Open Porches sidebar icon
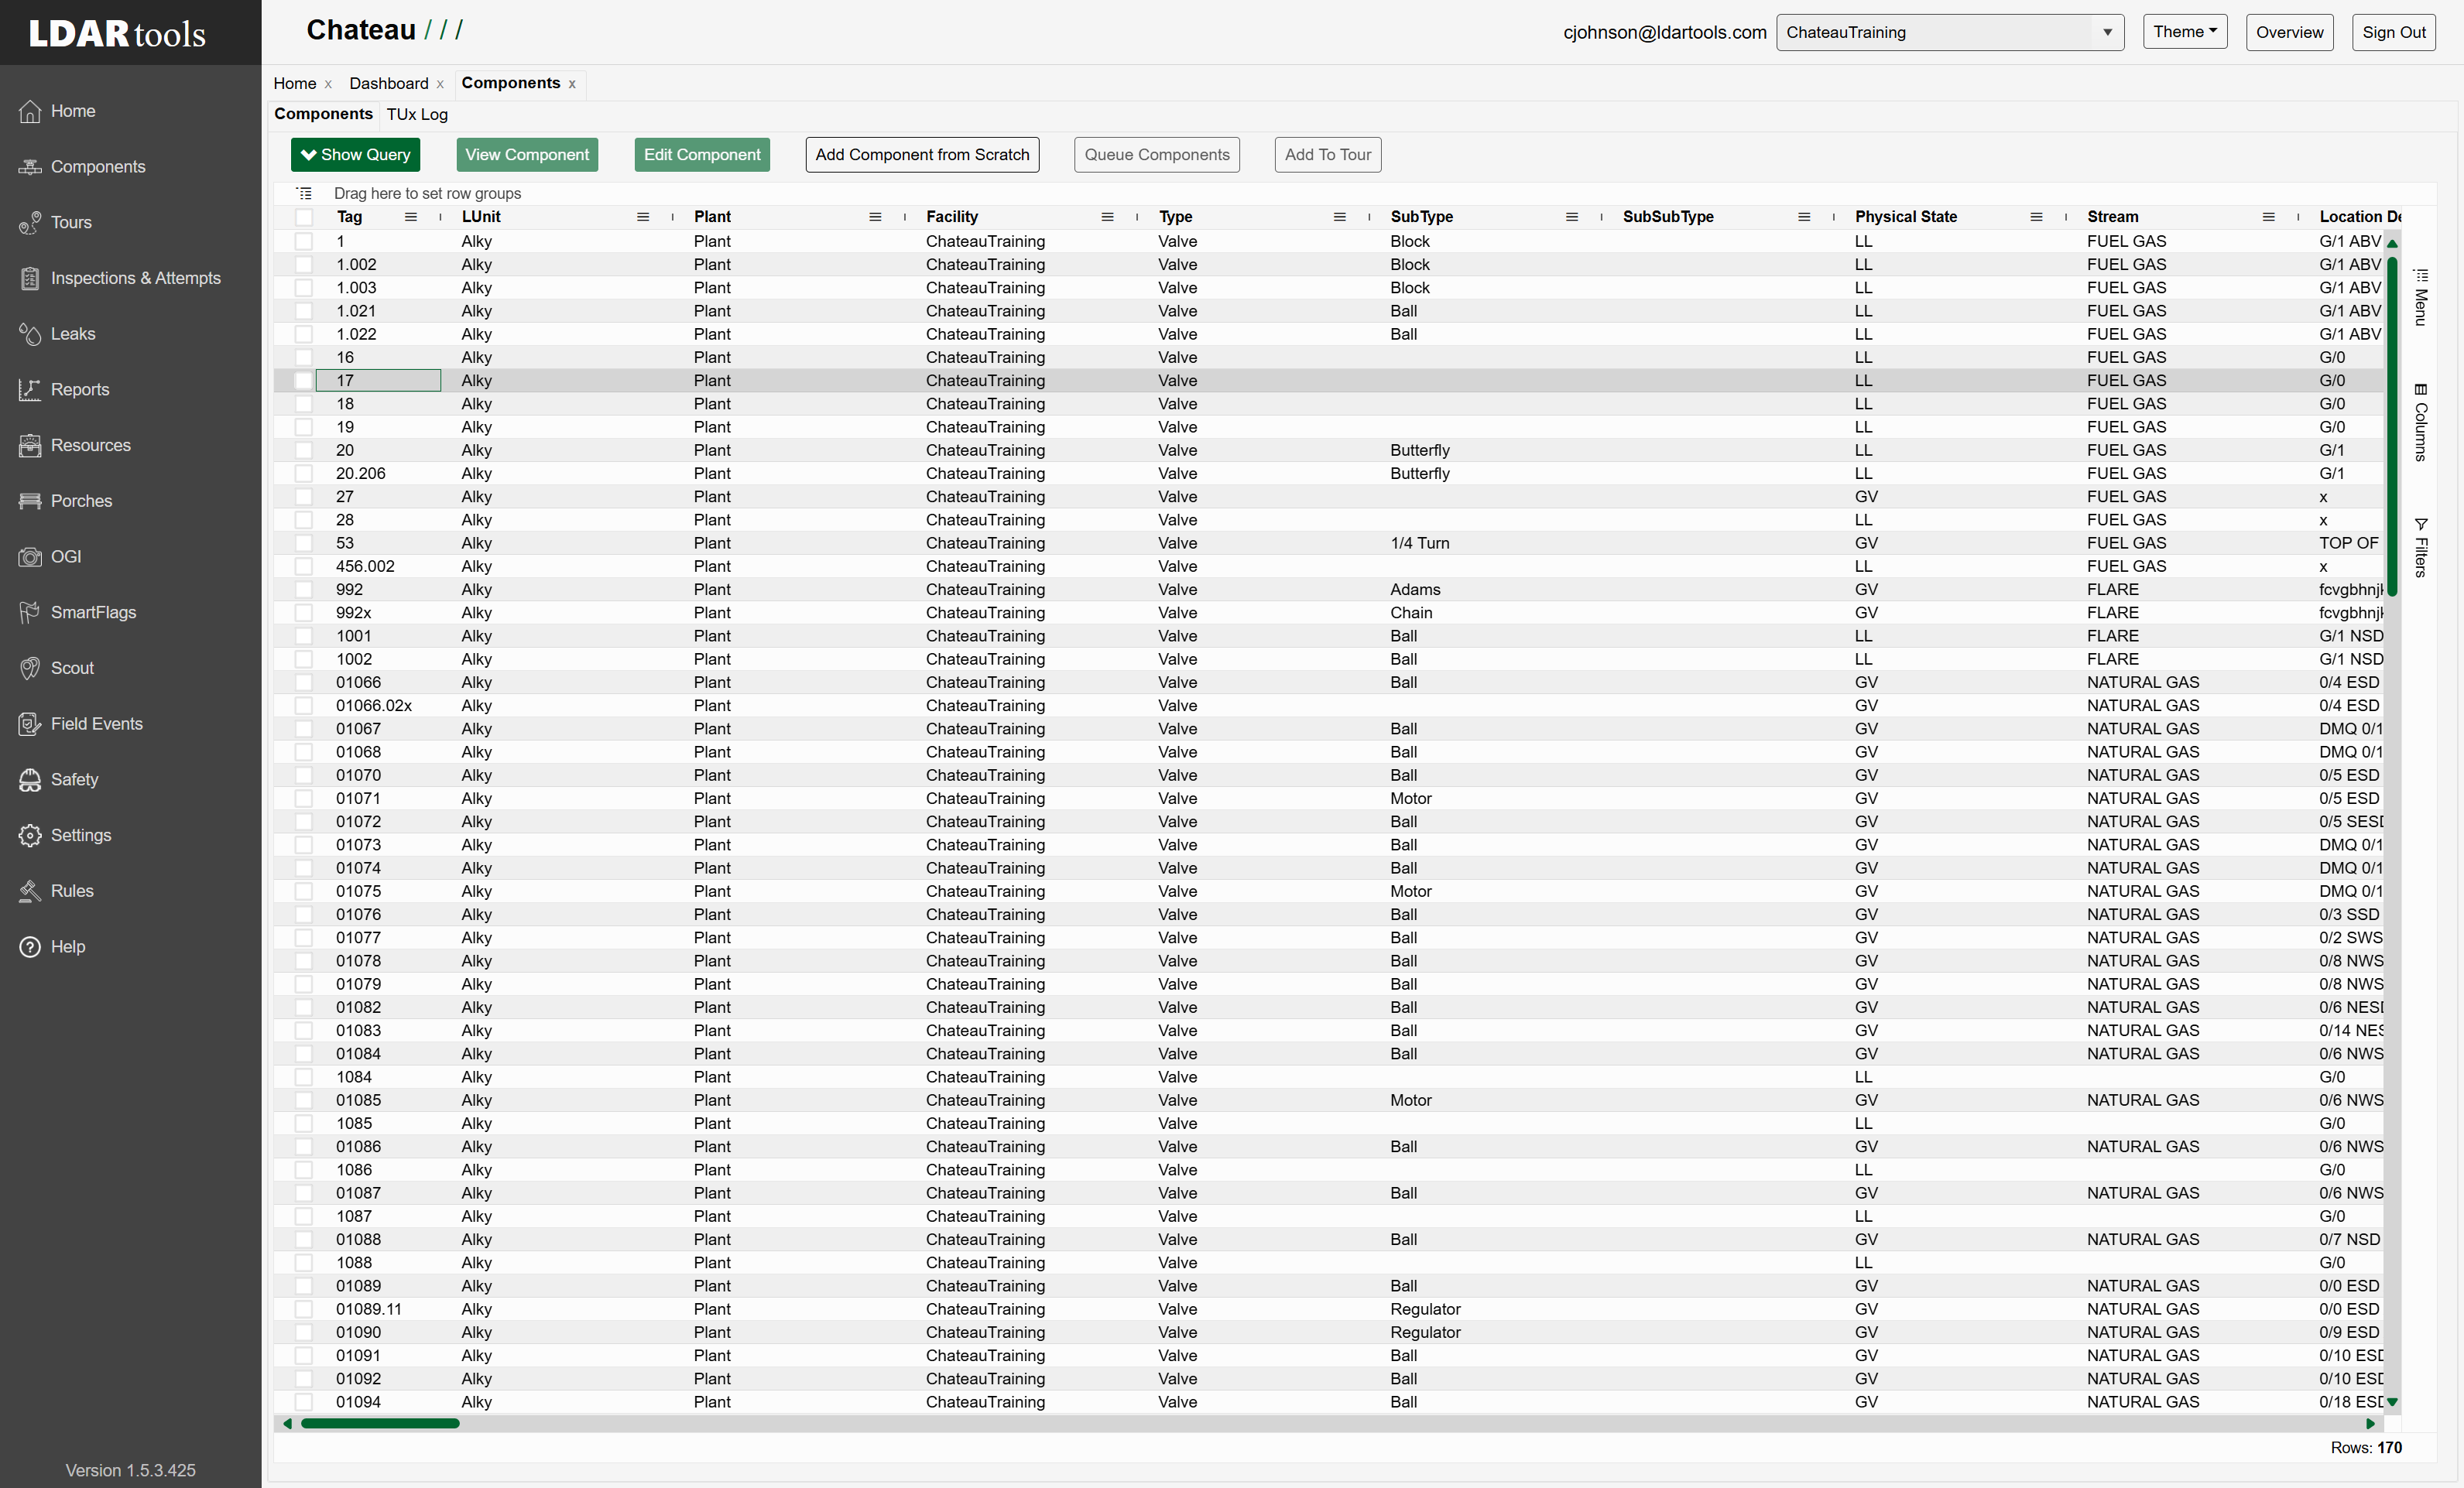Screen dimensions: 2464x1488 tap(30, 501)
